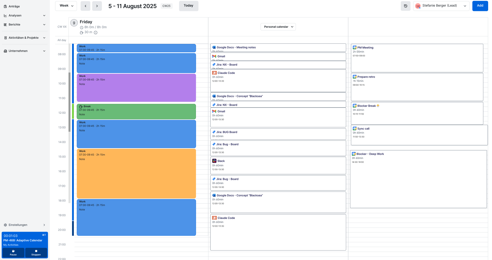The image size is (492, 260).
Task: Select the green Break time block
Action: pos(136,112)
